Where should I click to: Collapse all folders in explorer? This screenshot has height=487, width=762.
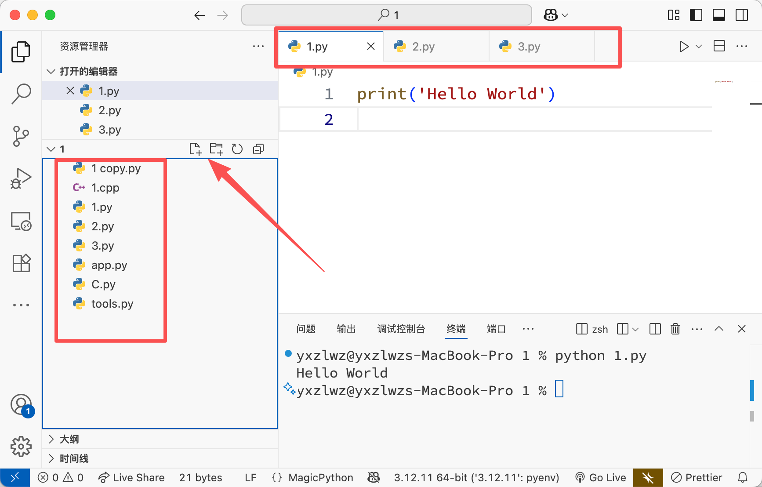(258, 149)
